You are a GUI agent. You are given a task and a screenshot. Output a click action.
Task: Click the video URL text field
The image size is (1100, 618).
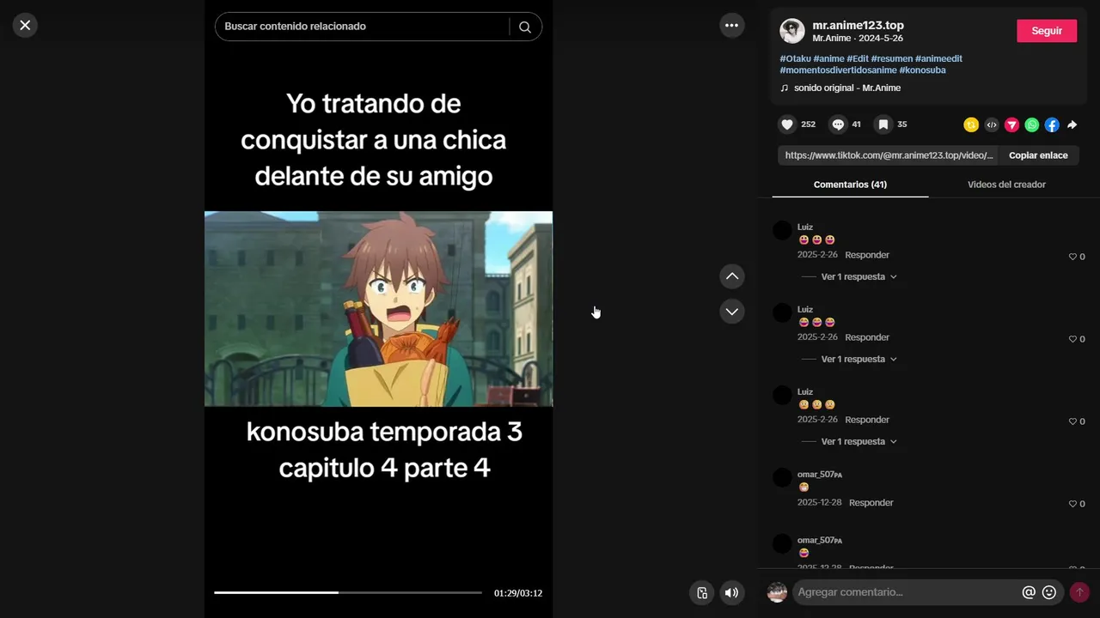pyautogui.click(x=889, y=155)
